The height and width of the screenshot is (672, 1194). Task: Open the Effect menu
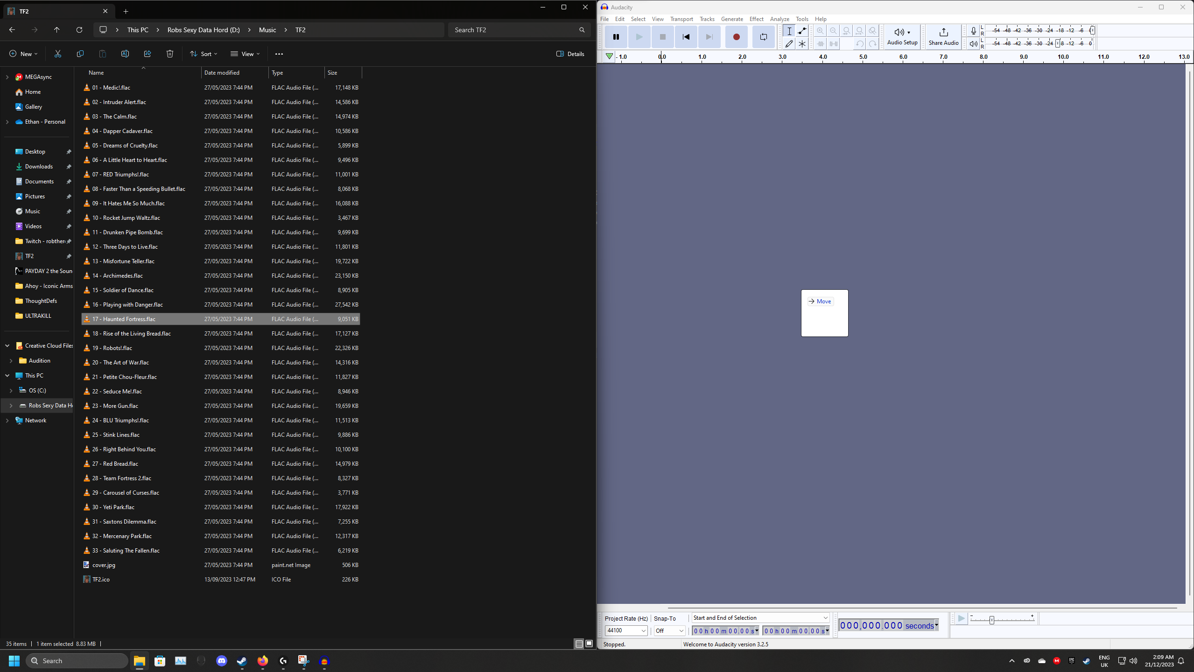tap(756, 19)
